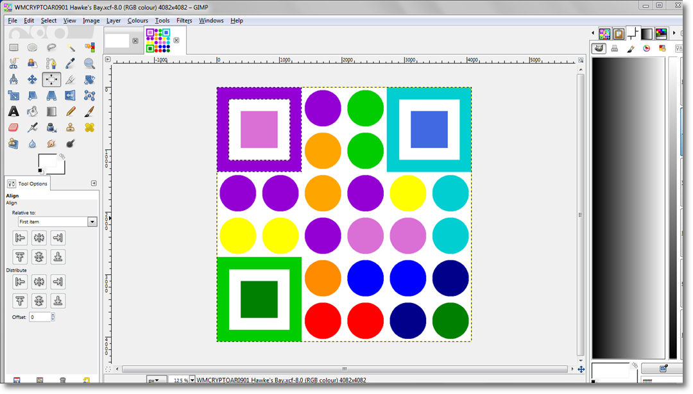Click the horizontal canvas scrollbar
The width and height of the screenshot is (693, 394).
coord(345,369)
